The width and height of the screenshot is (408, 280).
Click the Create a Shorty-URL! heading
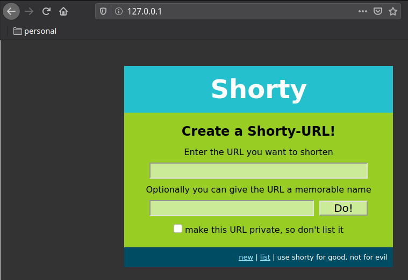[258, 131]
